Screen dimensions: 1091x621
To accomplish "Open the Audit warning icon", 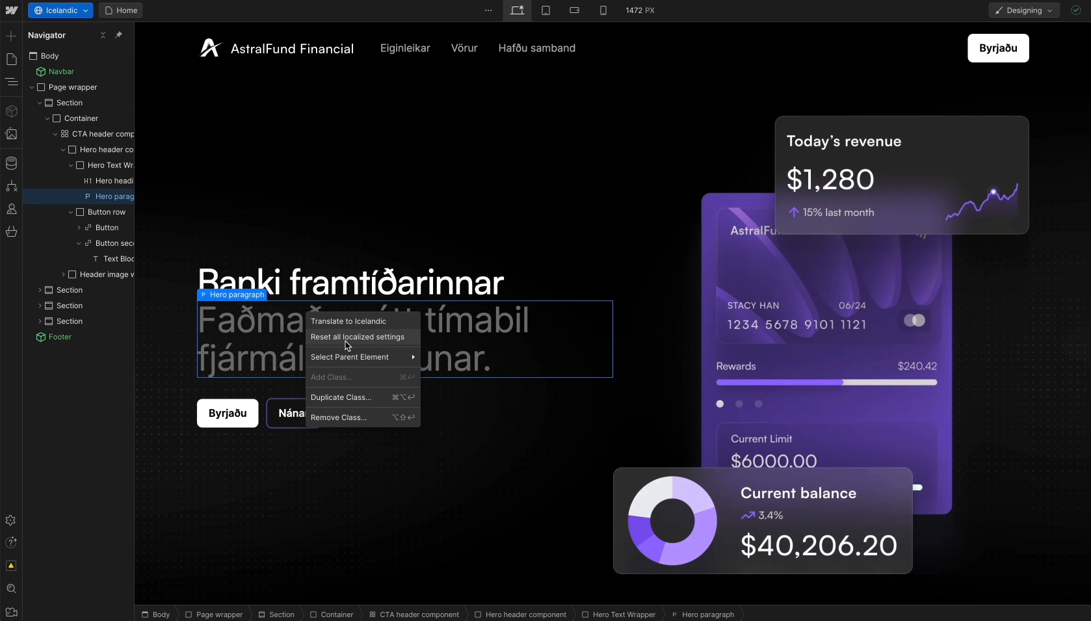I will 11,566.
